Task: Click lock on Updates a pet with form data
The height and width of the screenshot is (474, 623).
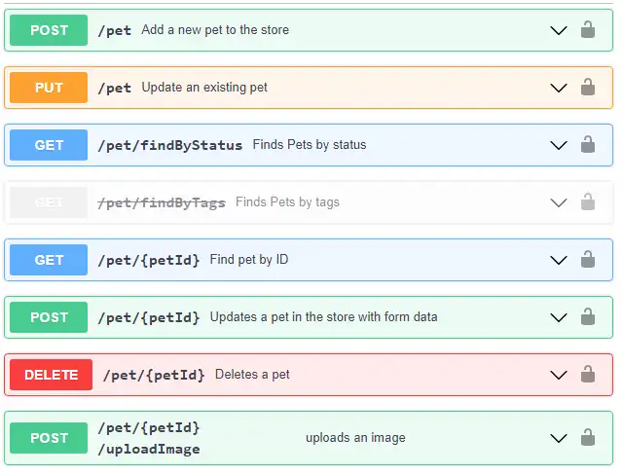Action: pos(588,317)
